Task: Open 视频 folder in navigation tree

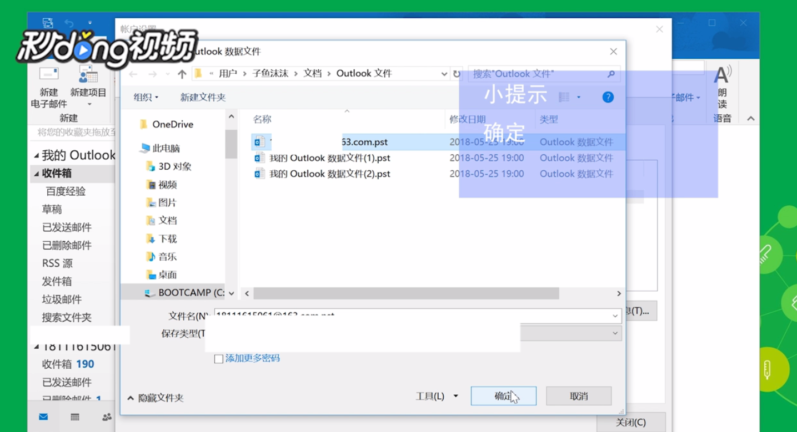Action: [x=167, y=185]
